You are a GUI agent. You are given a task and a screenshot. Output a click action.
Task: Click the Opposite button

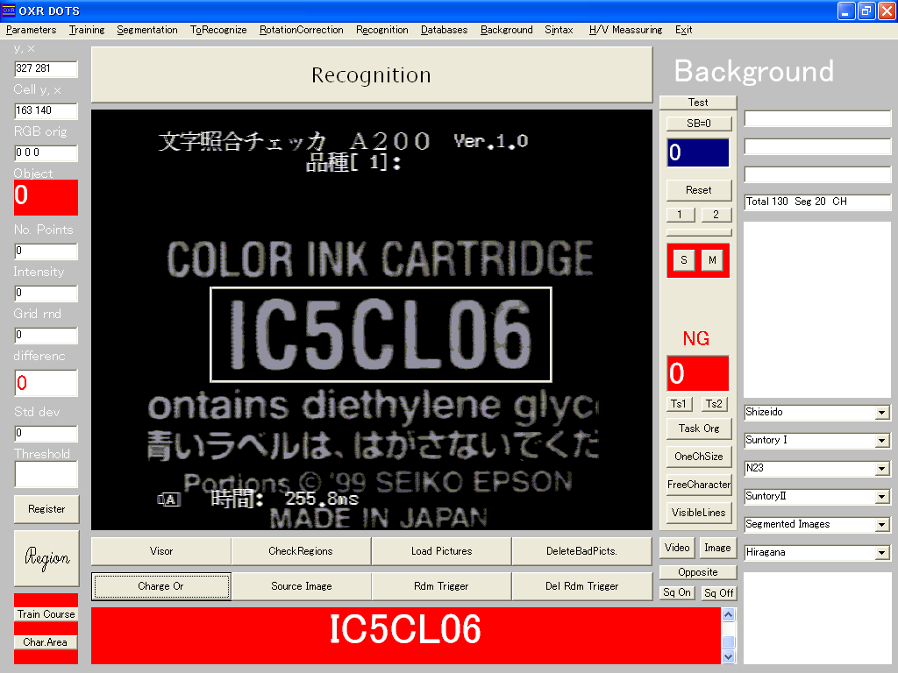pos(698,572)
